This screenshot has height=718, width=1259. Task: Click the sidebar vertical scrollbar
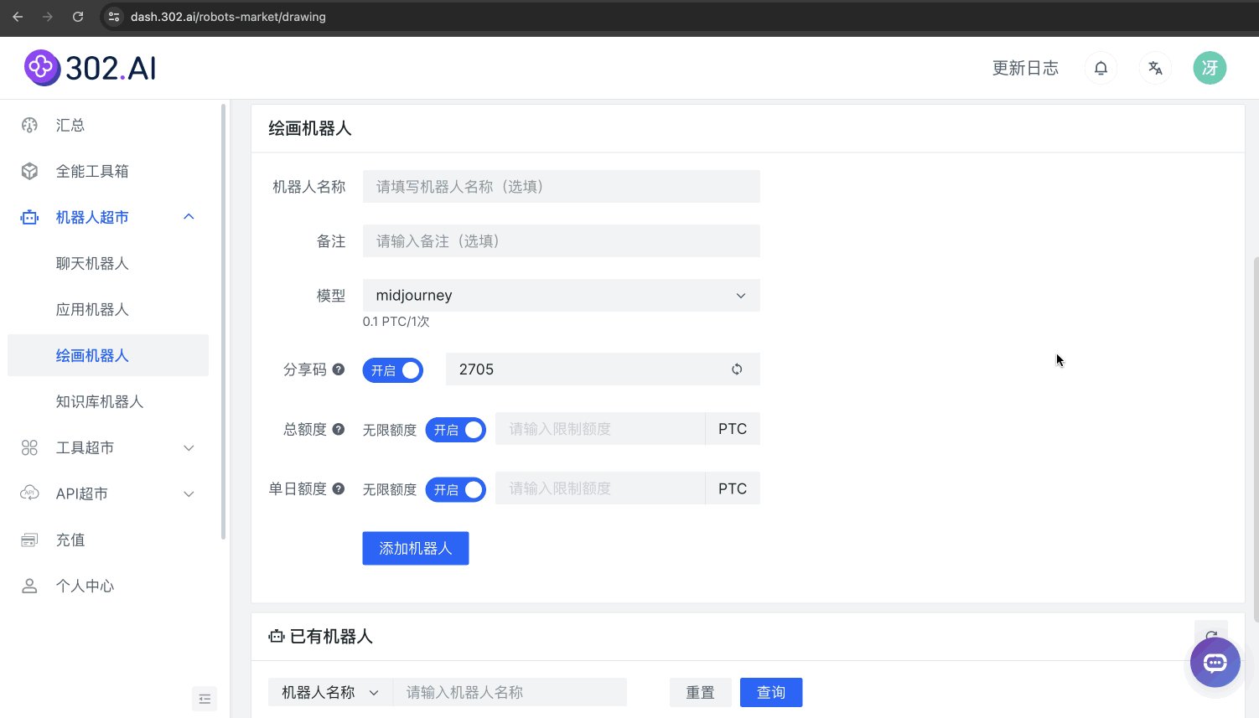[223, 322]
